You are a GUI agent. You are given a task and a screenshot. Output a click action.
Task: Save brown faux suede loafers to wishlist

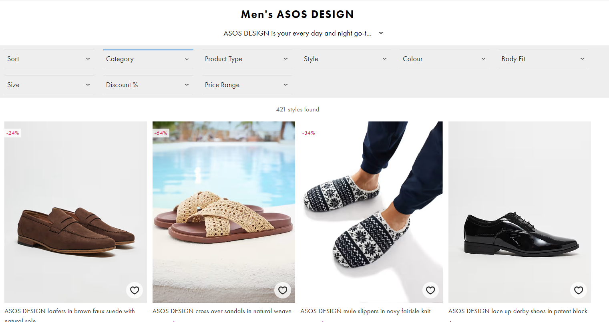(135, 290)
